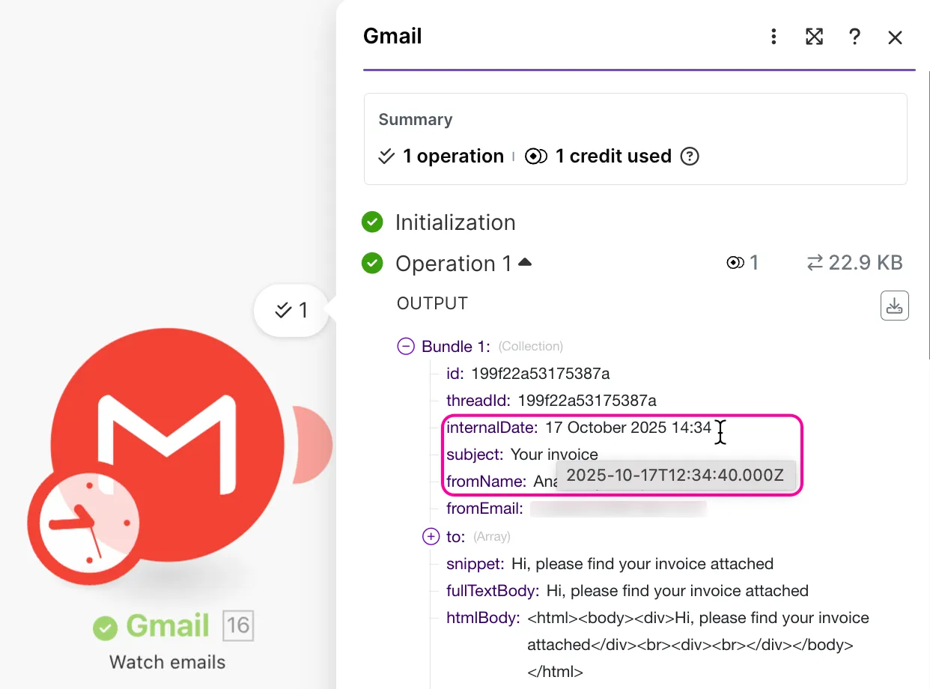The image size is (930, 689).
Task: Close the Gmail output panel
Action: 895,37
